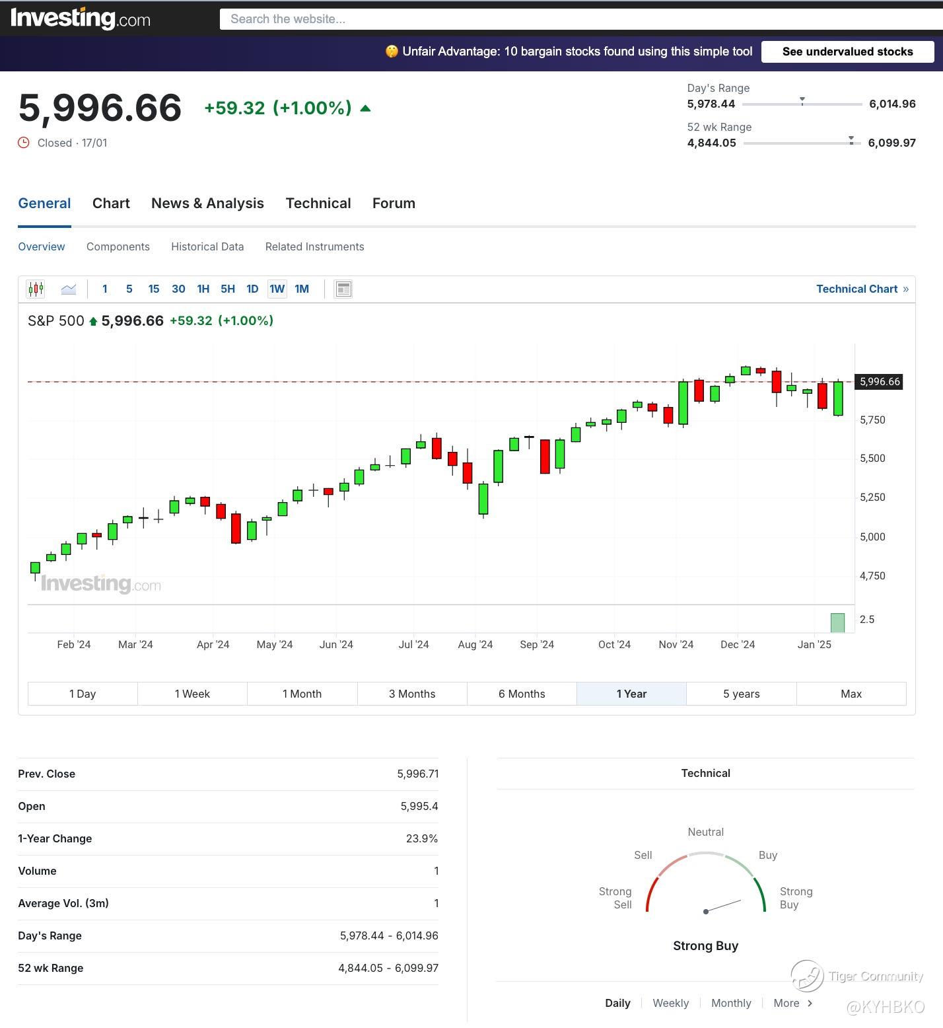Click the green volume bar near Jan '25
943x1028 pixels.
[x=837, y=622]
